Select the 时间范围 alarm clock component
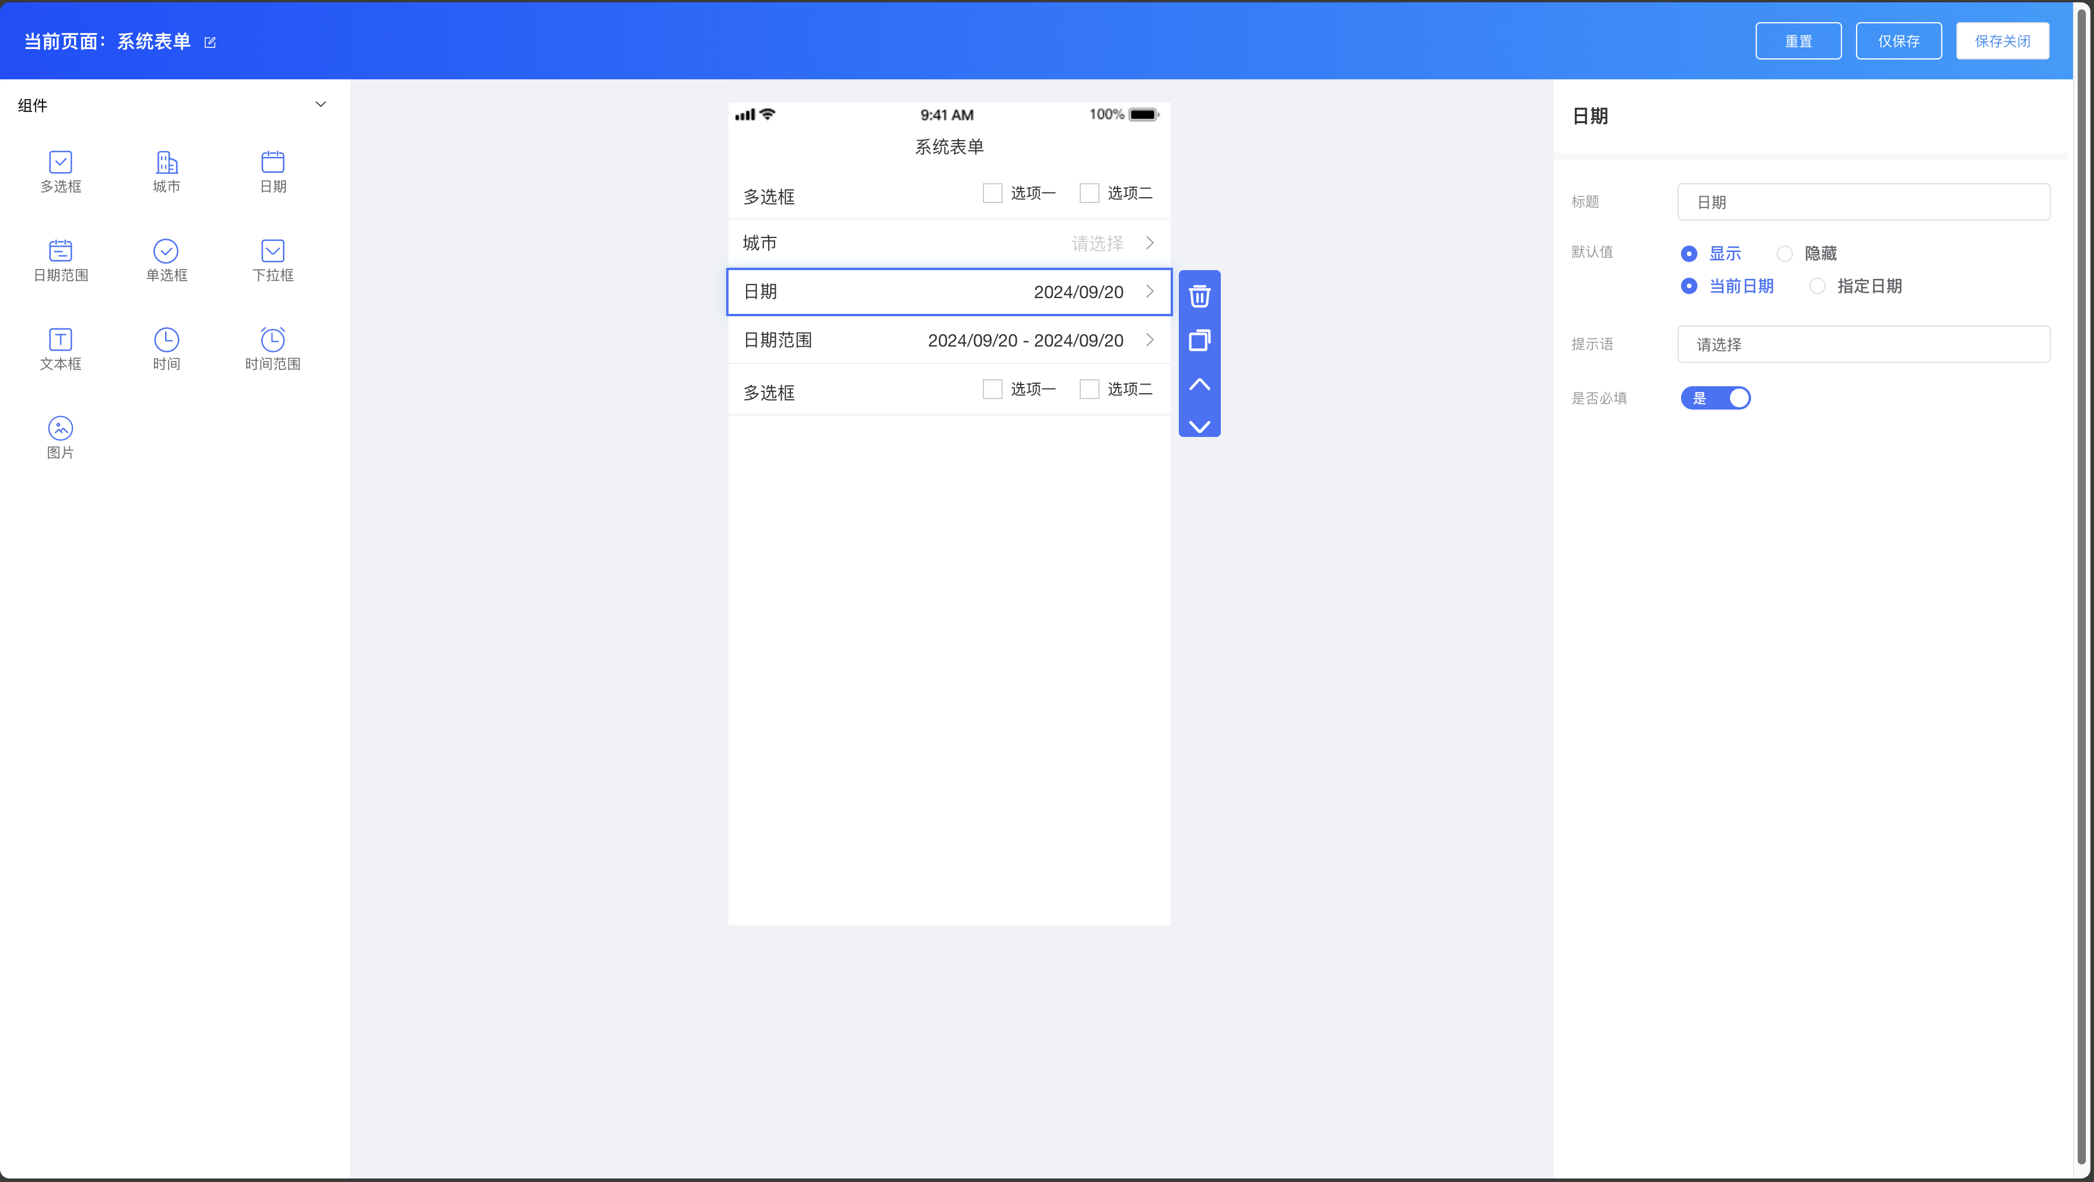This screenshot has height=1182, width=2094. pos(272,339)
